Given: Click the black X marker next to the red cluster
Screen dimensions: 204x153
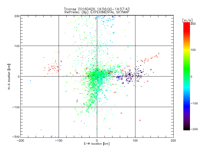Looking at the screenshot, I should [61, 61].
